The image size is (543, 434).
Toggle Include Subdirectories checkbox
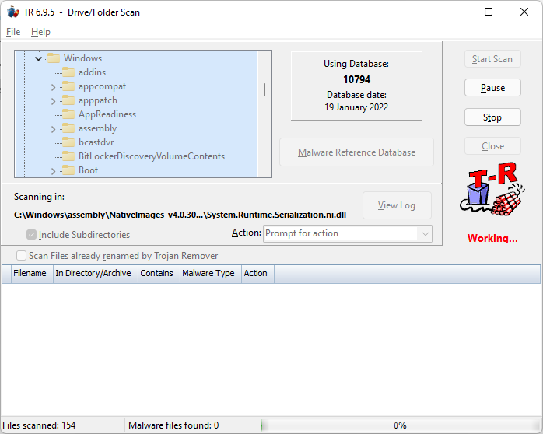[31, 235]
